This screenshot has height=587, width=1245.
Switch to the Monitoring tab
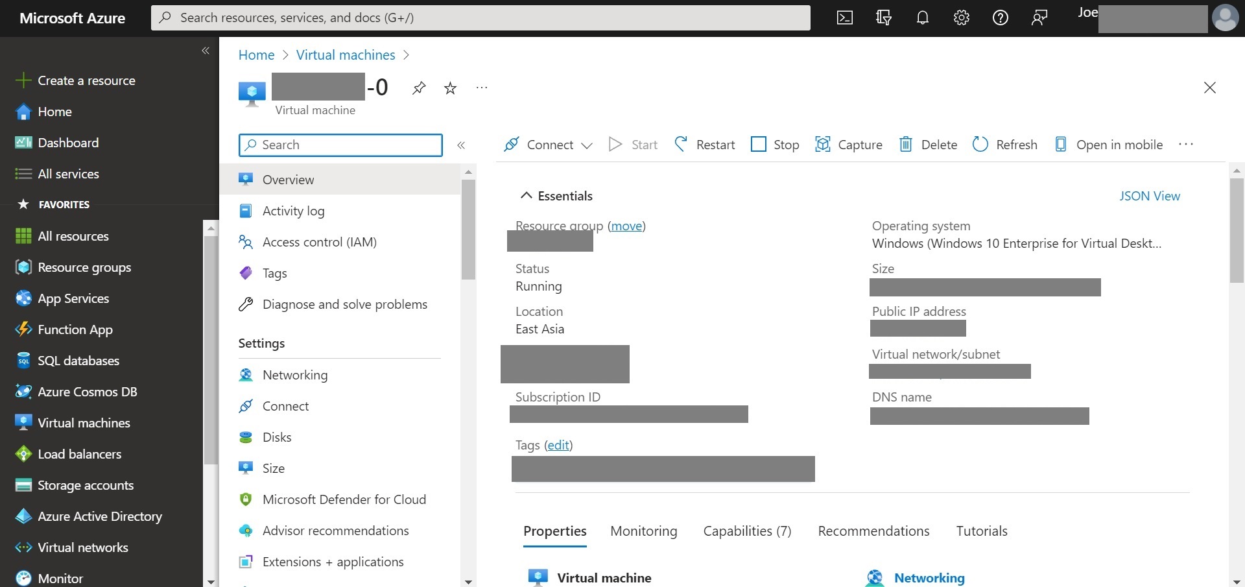(x=643, y=531)
